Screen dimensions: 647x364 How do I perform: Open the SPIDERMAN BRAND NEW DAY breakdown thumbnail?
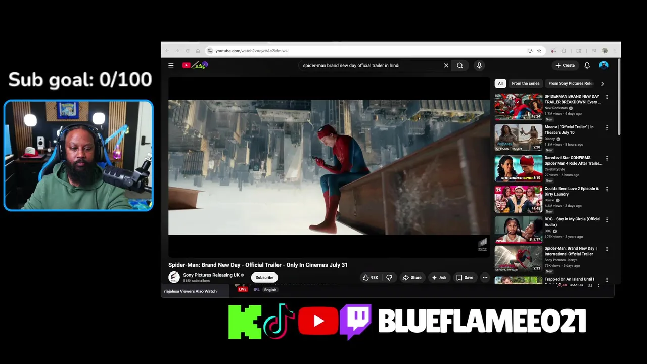518,107
